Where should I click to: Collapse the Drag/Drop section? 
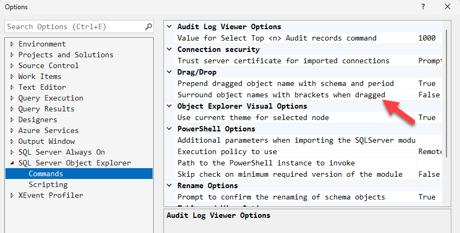(169, 72)
